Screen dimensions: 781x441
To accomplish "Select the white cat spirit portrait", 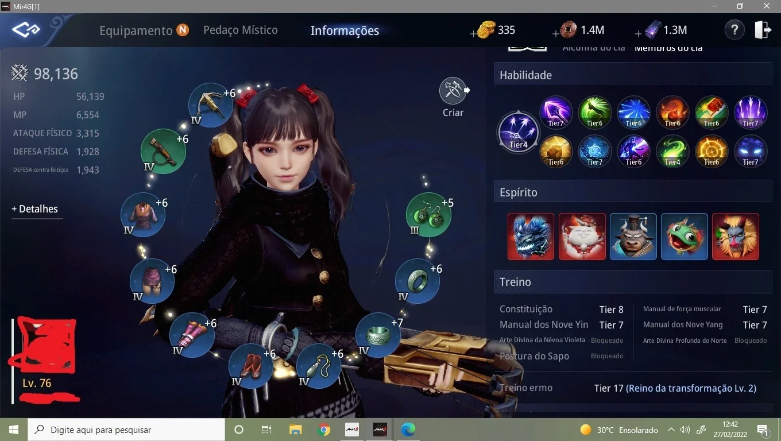I will tap(582, 237).
